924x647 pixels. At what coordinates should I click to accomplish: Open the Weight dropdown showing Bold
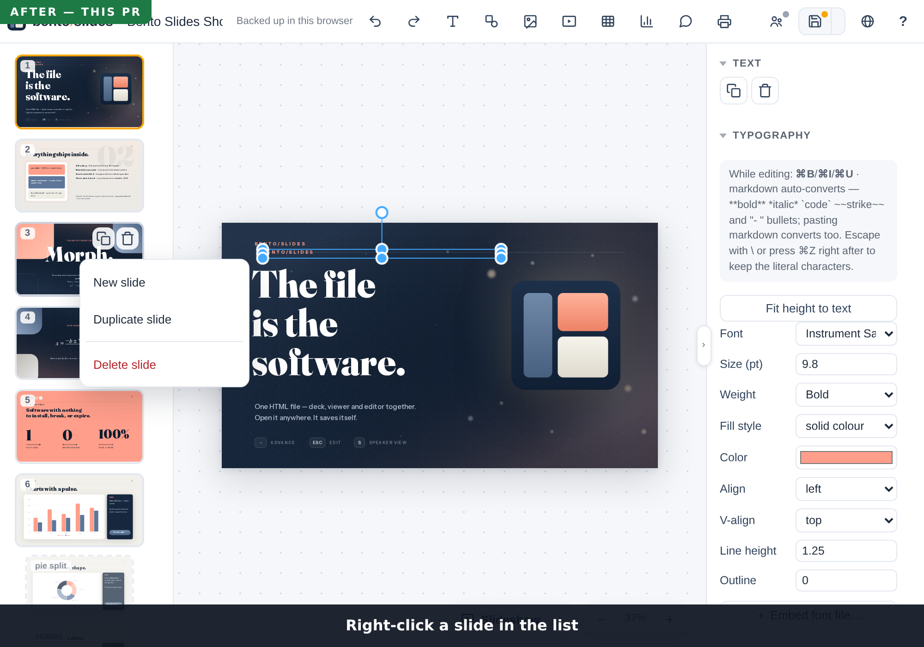[846, 395]
